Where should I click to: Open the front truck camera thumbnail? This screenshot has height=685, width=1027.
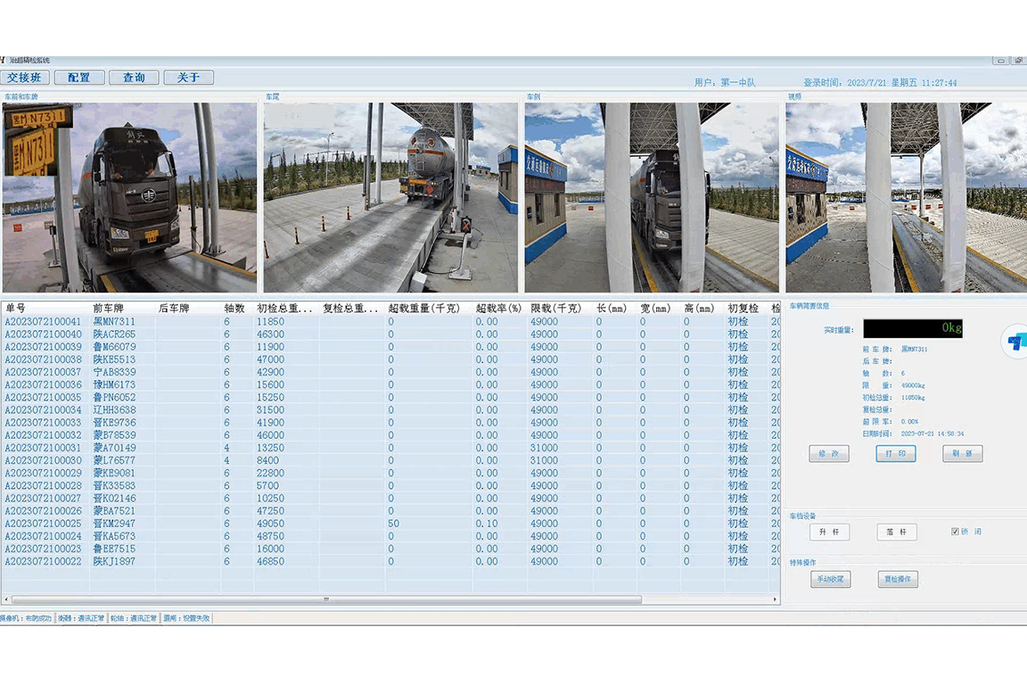click(x=129, y=197)
